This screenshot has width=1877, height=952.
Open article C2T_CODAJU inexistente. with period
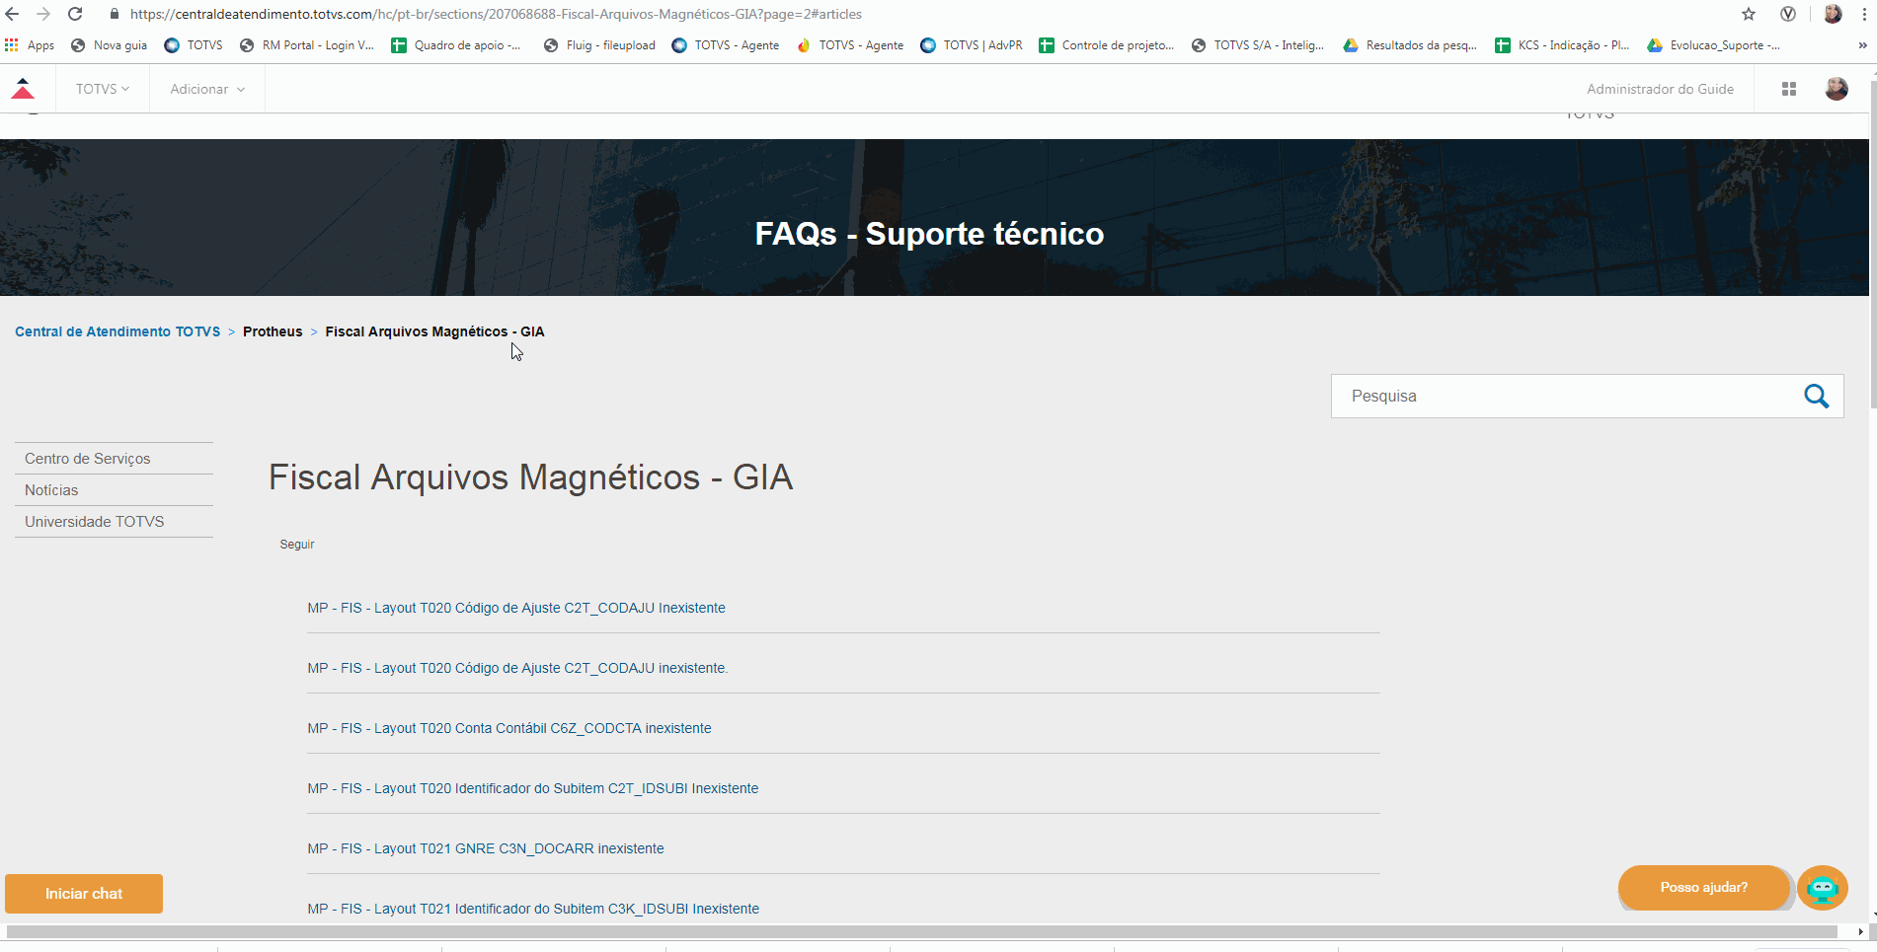coord(517,668)
